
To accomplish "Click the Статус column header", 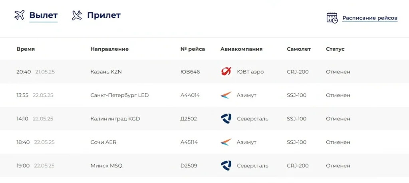I will (335, 49).
